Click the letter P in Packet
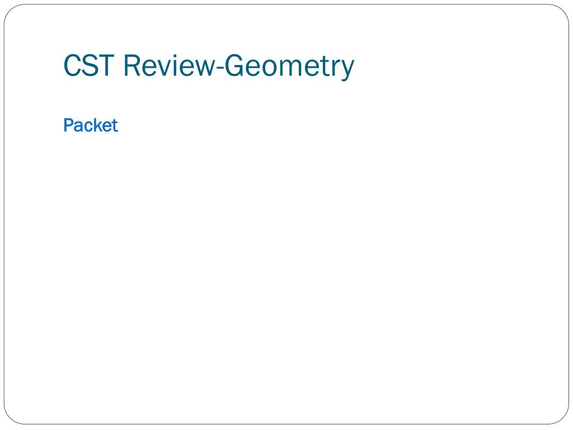This screenshot has width=573, height=430. pyautogui.click(x=68, y=125)
